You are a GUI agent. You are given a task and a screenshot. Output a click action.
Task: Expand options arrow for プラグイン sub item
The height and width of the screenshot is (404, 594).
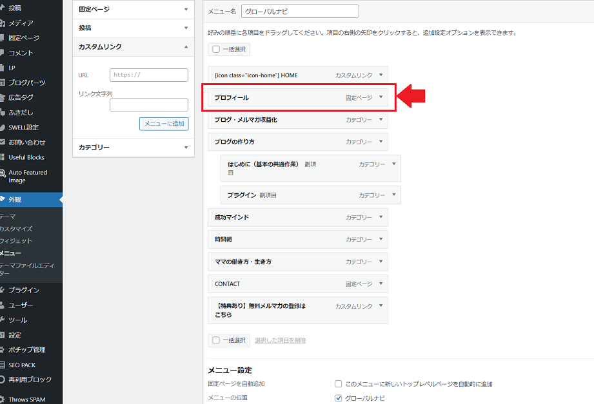(x=394, y=195)
